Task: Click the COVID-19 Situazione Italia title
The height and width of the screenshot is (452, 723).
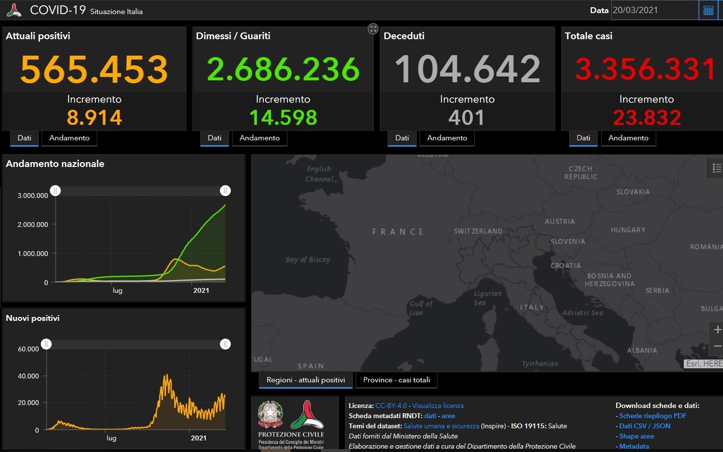Action: [86, 10]
